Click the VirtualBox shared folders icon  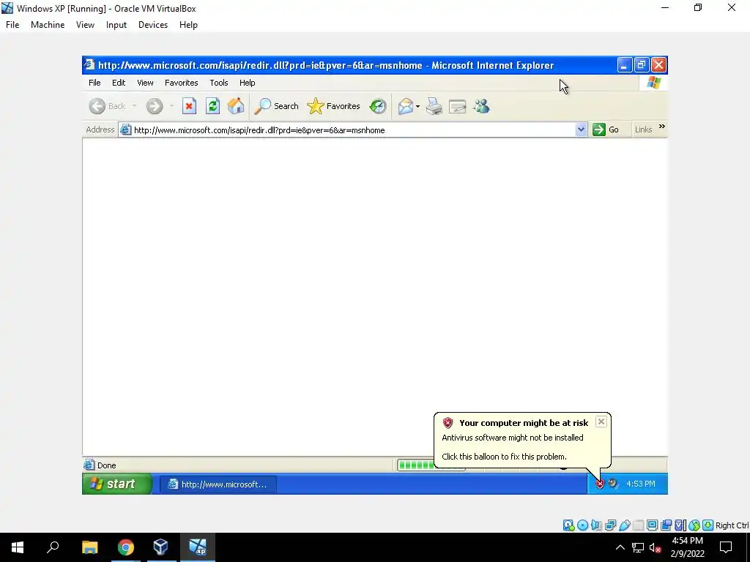pos(638,525)
